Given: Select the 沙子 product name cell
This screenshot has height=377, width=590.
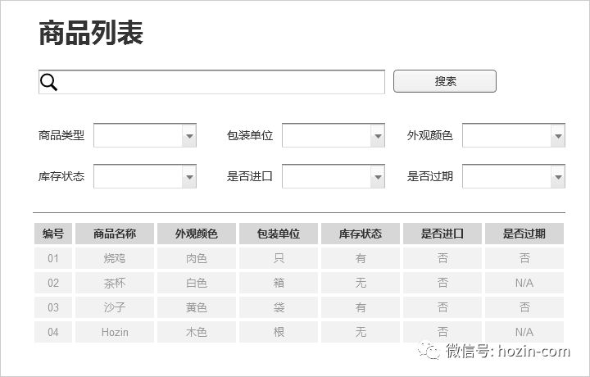Looking at the screenshot, I should pos(115,307).
